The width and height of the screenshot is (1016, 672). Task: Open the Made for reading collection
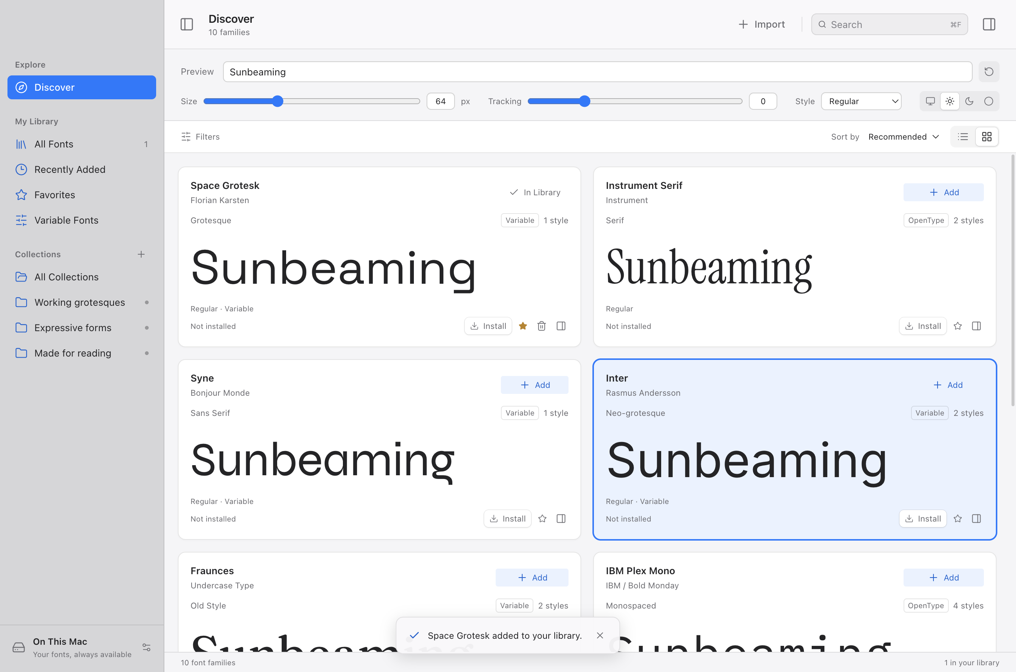click(x=81, y=353)
